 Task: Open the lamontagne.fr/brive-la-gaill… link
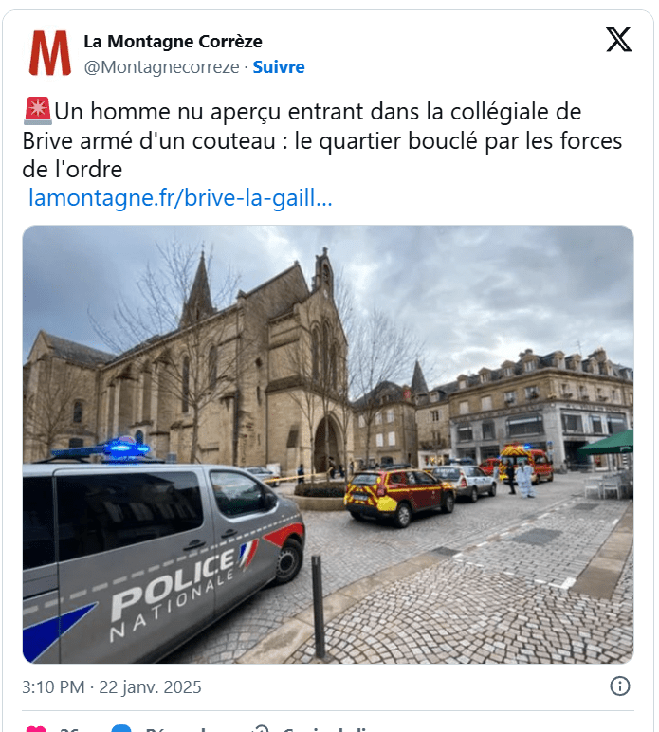pyautogui.click(x=180, y=197)
